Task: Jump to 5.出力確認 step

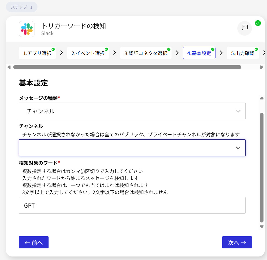Action: point(242,53)
